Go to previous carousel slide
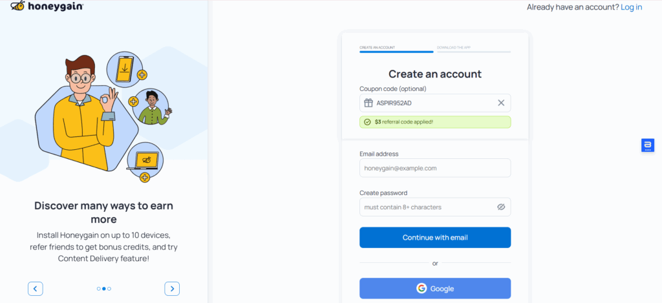Screen dimensions: 662x303 [36, 289]
